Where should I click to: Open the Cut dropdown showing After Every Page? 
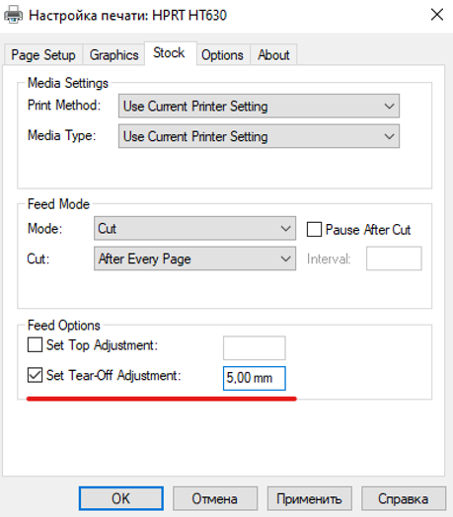point(194,258)
